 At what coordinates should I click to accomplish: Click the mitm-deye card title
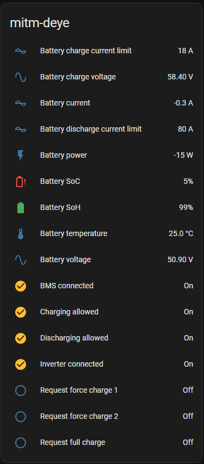(40, 23)
